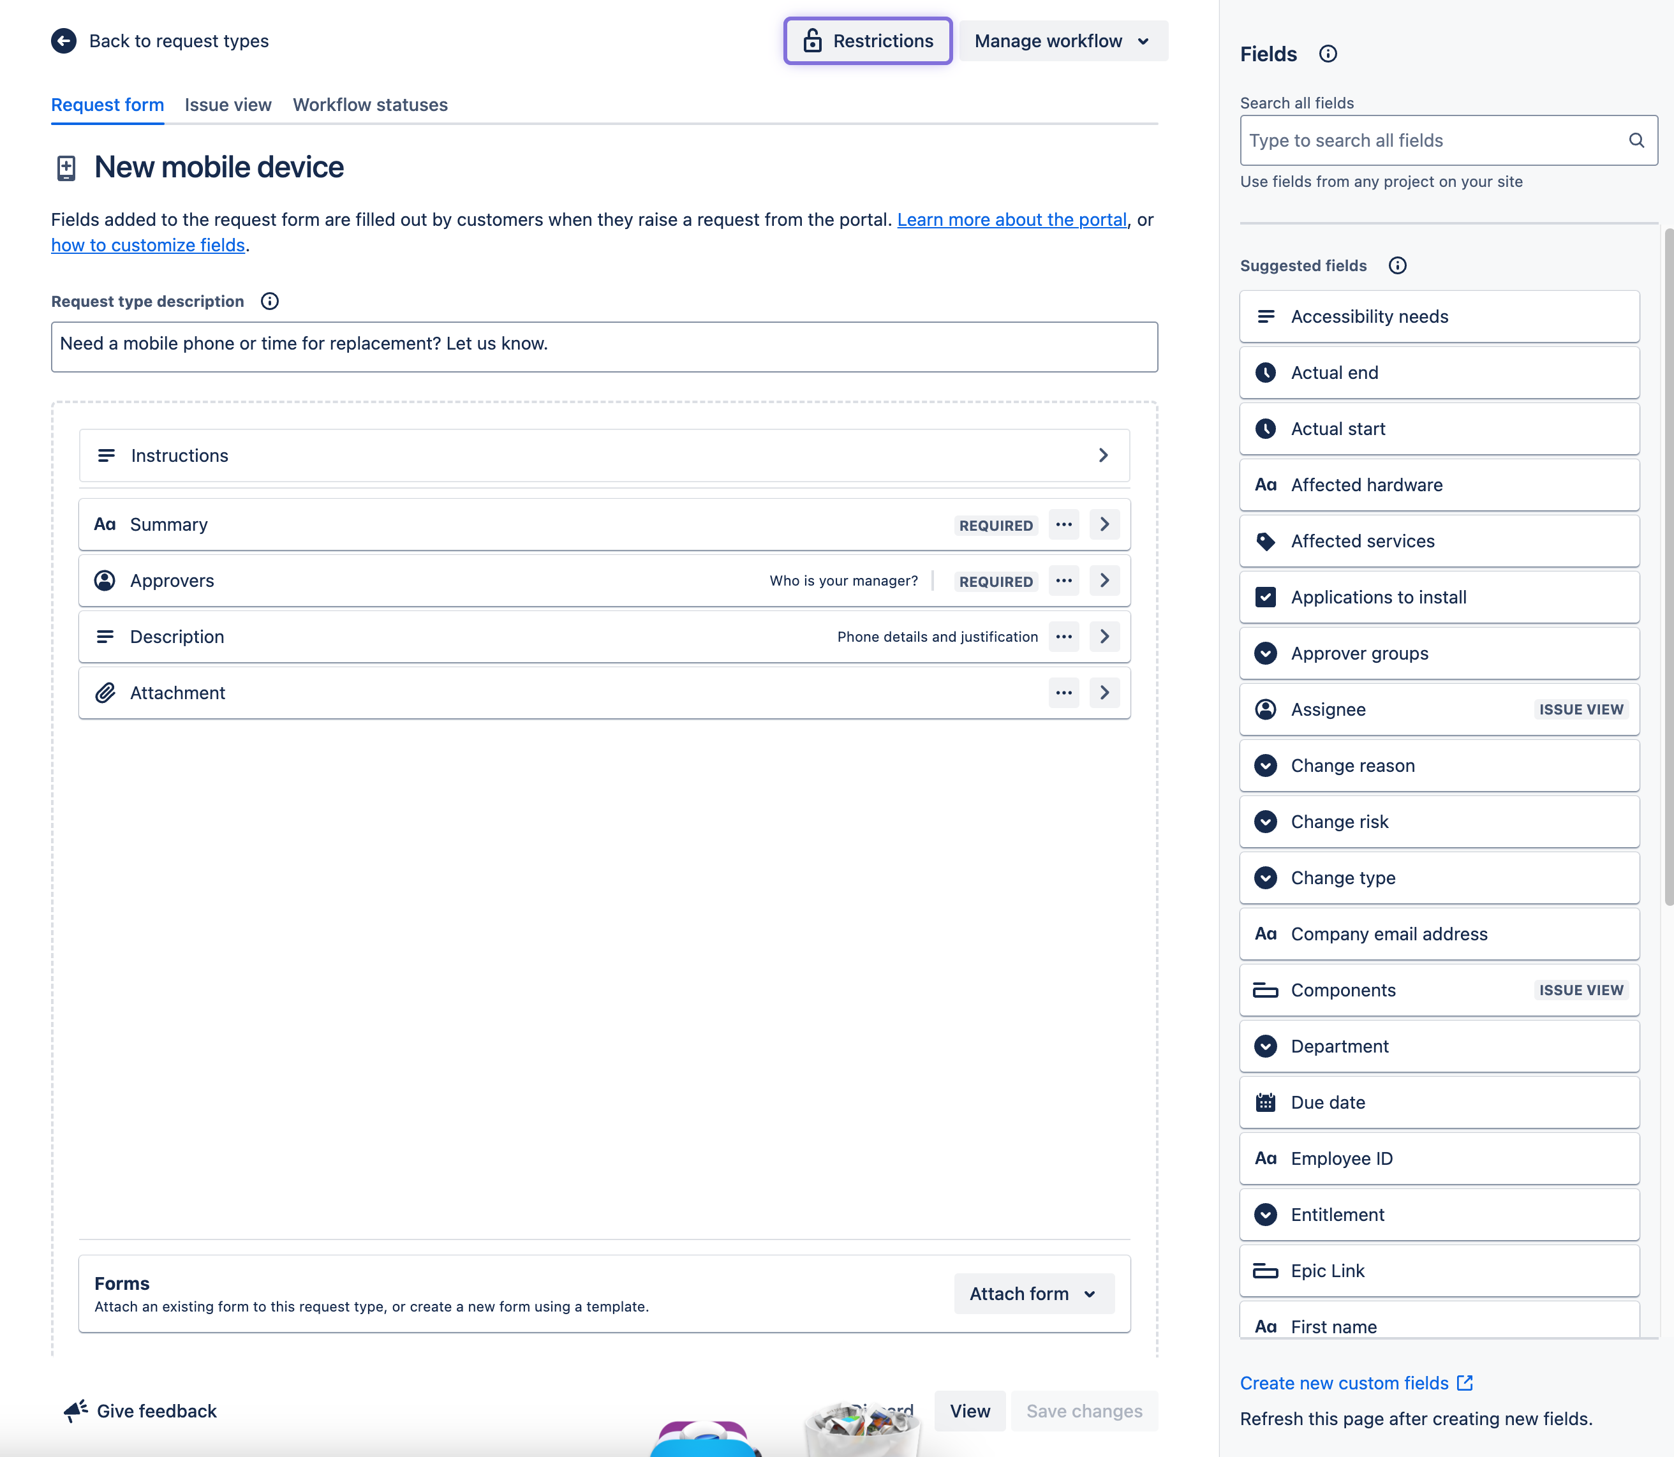Expand the Instructions row chevron

[1103, 456]
